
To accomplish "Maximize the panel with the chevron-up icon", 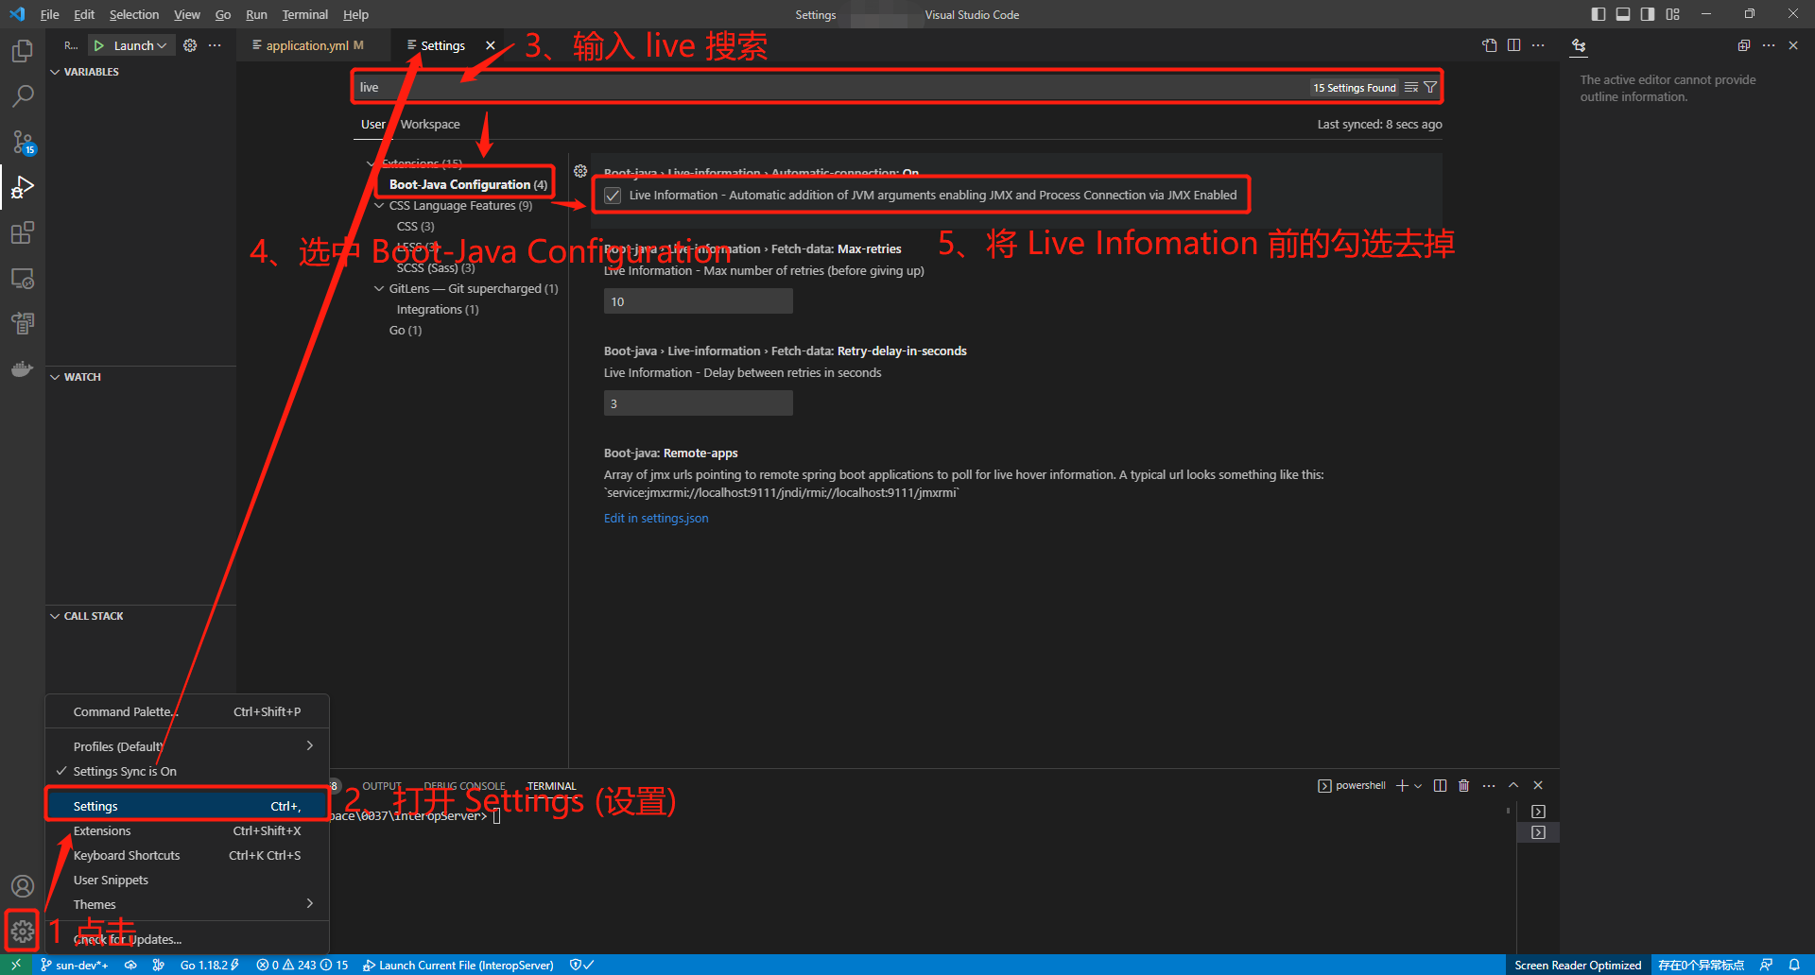I will [1513, 785].
